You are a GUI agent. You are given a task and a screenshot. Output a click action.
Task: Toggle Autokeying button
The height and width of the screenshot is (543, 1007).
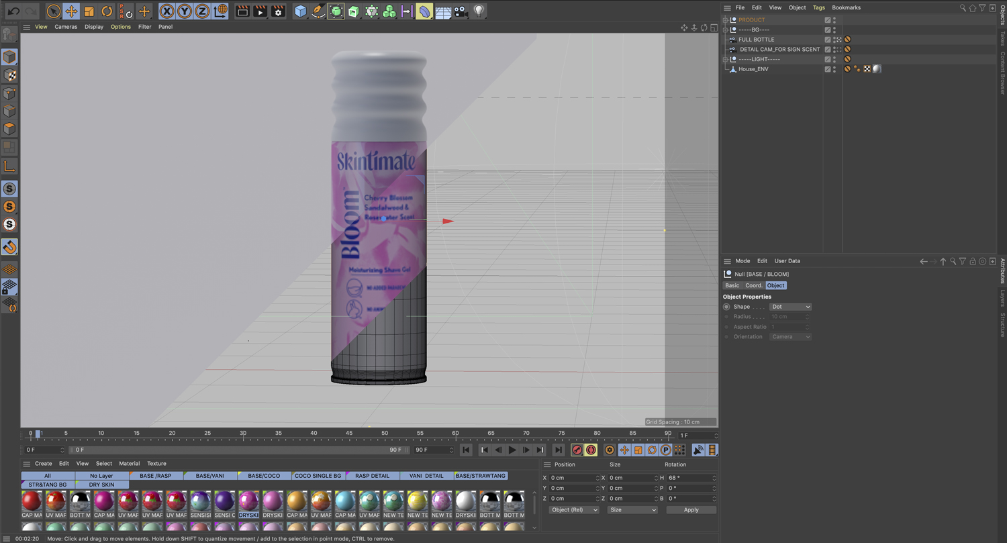click(591, 450)
